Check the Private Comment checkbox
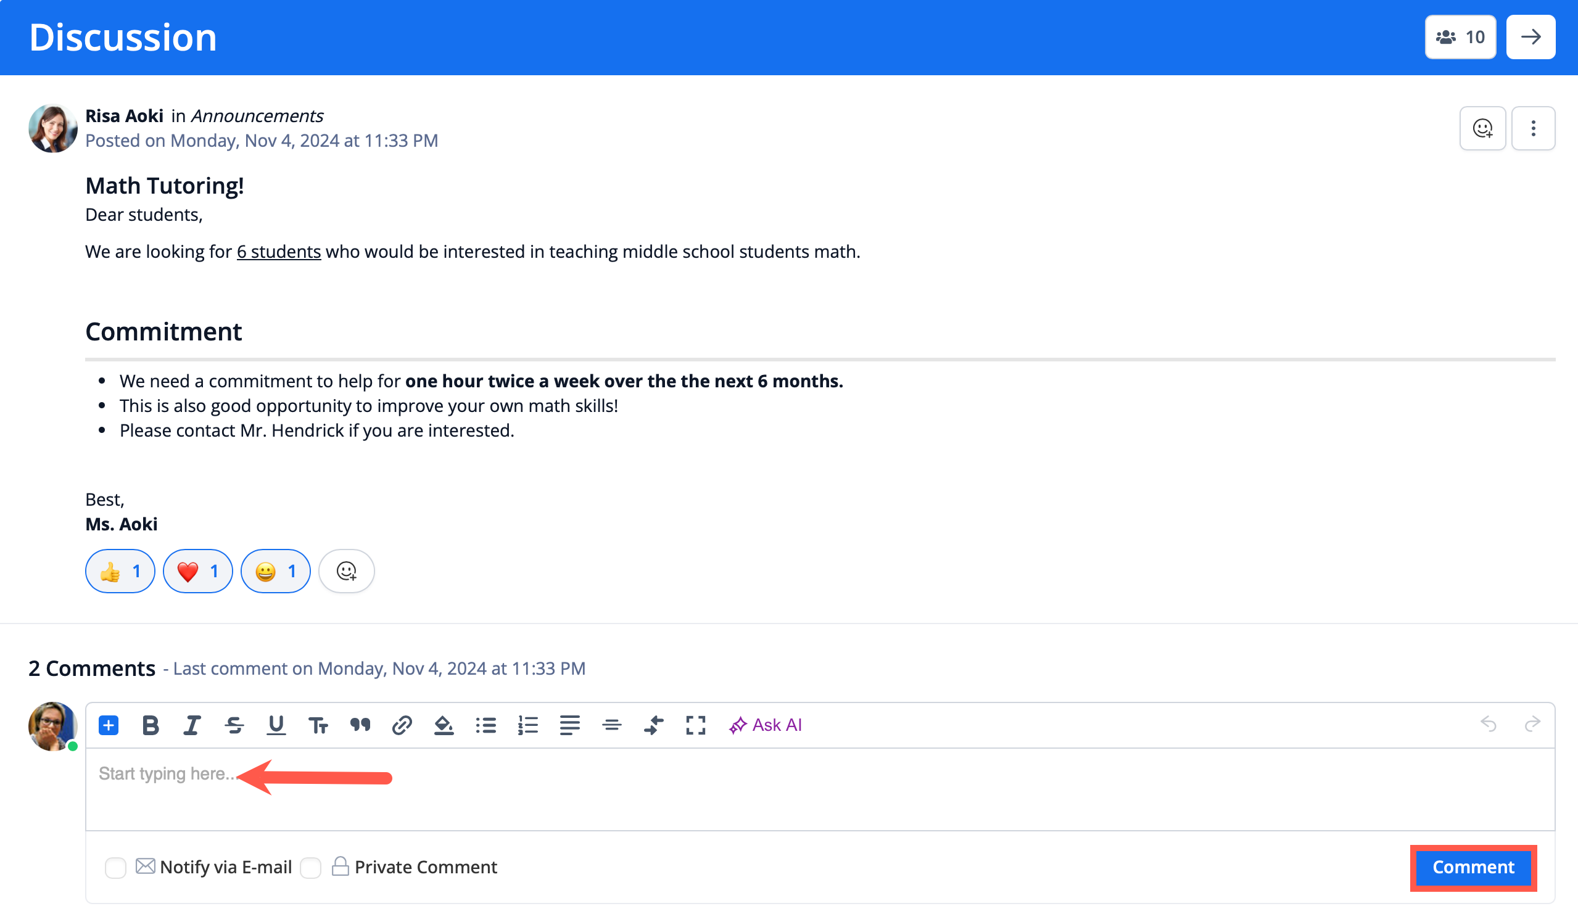Image resolution: width=1578 pixels, height=914 pixels. point(310,868)
